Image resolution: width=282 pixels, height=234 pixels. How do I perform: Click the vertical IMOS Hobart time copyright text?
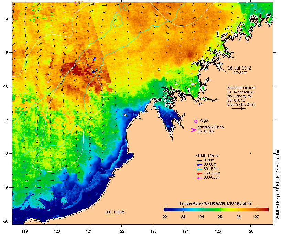coord(278,184)
